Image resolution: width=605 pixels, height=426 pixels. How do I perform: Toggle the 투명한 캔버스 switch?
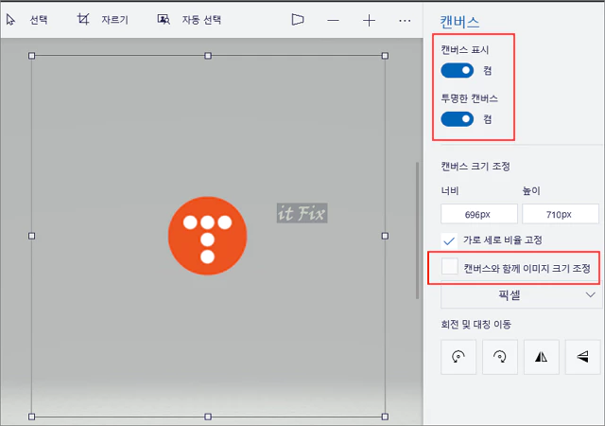click(458, 119)
